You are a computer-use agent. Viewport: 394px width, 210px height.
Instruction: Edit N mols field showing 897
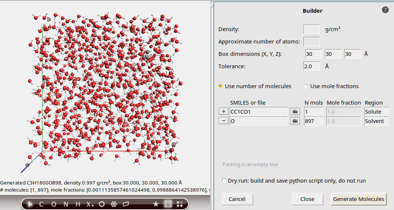314,121
